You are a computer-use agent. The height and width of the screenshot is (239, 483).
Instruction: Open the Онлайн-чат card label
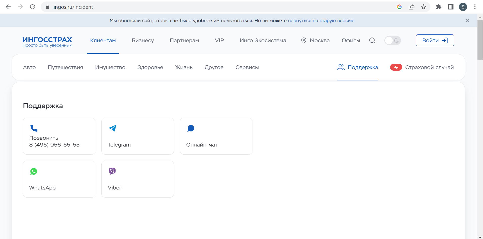[202, 145]
